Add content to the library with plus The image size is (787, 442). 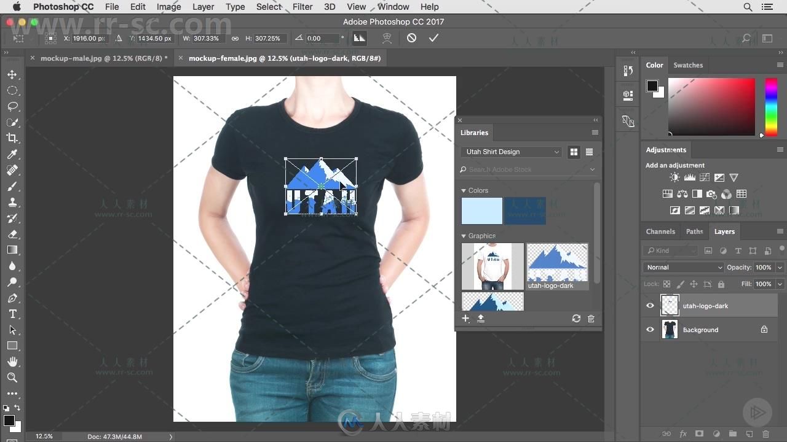coord(465,319)
